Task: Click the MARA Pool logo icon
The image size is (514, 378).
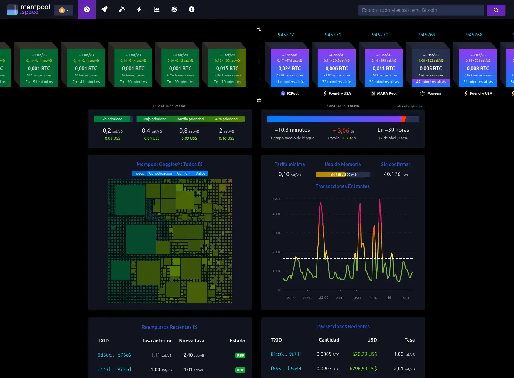Action: pyautogui.click(x=373, y=93)
